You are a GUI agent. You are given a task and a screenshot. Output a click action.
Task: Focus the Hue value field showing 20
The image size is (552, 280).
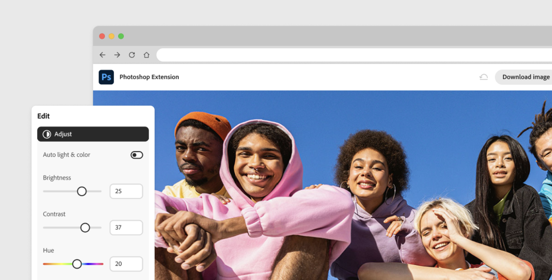click(126, 264)
